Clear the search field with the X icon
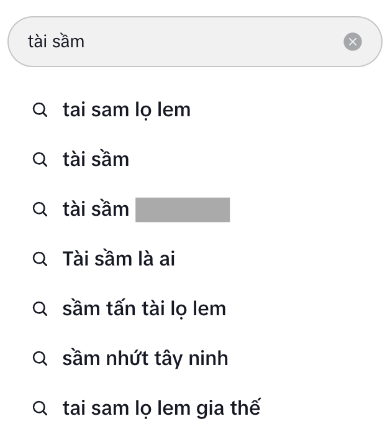The height and width of the screenshot is (434, 390). [x=352, y=42]
